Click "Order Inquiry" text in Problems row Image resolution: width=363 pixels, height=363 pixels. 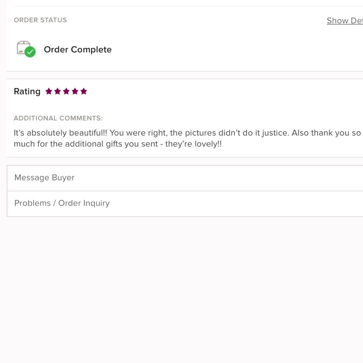[84, 203]
